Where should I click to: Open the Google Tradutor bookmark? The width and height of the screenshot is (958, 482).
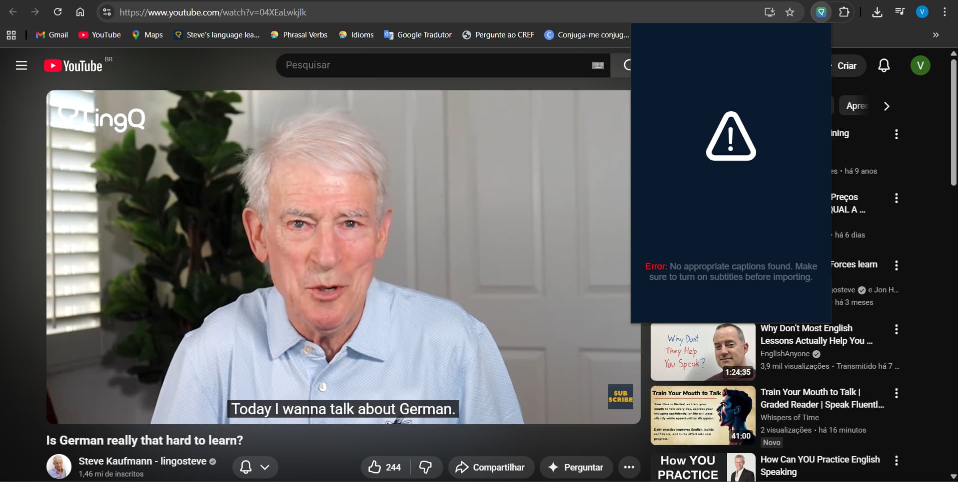click(417, 35)
